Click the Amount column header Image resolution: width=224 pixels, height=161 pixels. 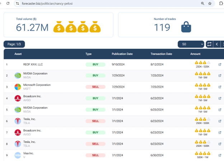point(195,54)
